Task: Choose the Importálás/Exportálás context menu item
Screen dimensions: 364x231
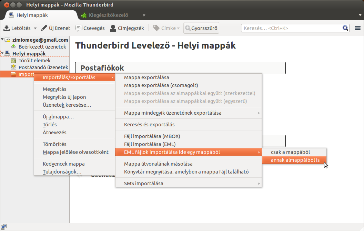Action: tap(74, 77)
